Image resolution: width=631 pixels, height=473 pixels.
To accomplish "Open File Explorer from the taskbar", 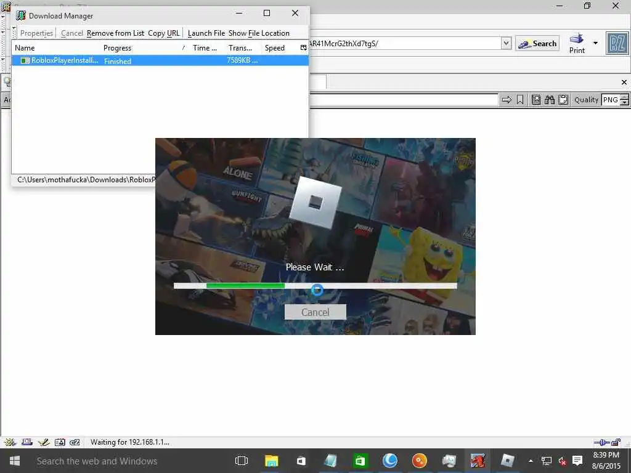I will tap(272, 461).
